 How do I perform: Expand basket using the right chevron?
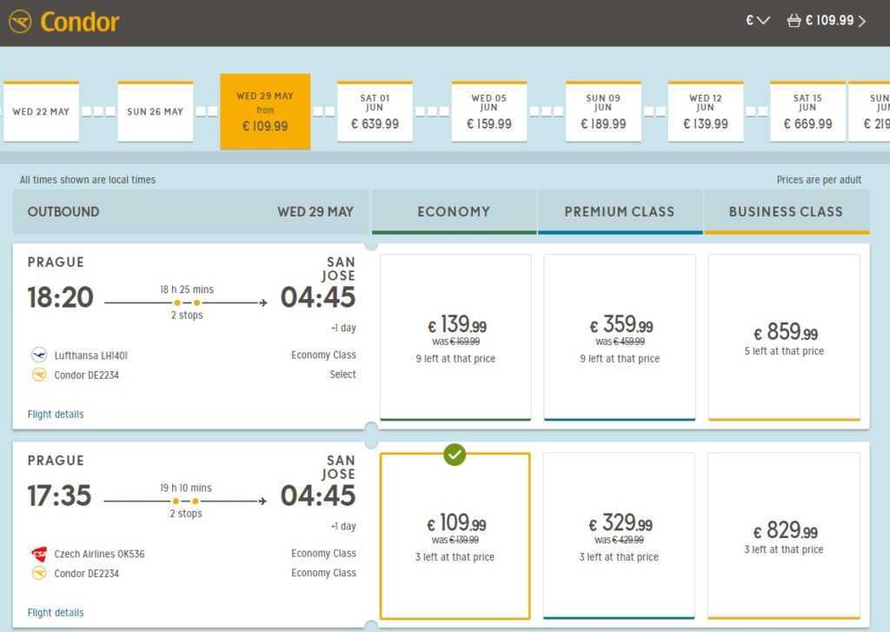(861, 22)
